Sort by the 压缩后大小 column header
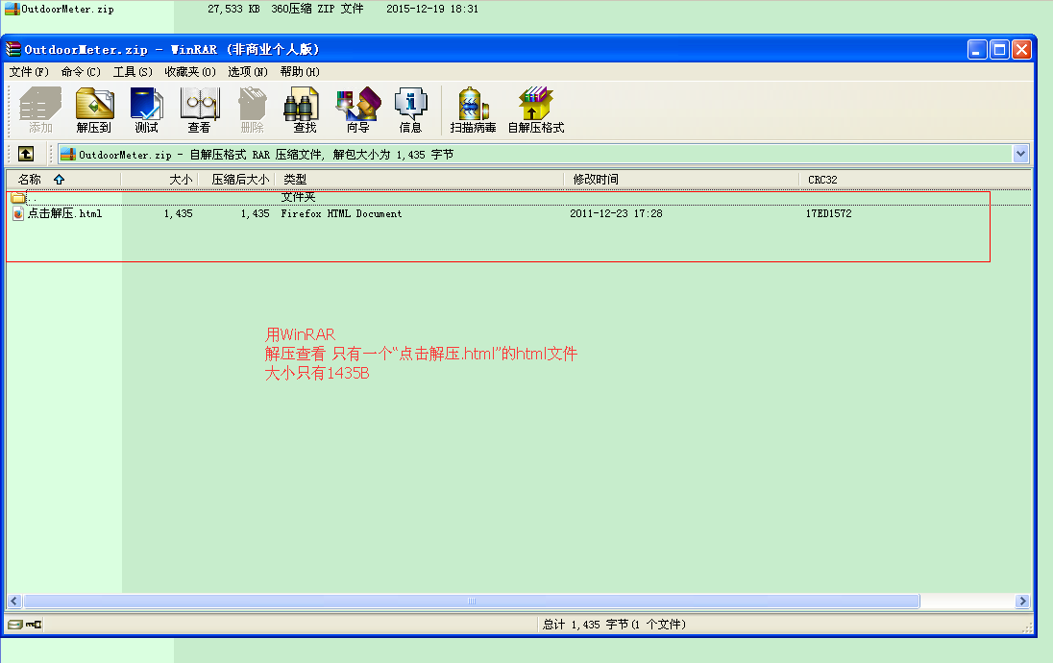 pos(236,180)
